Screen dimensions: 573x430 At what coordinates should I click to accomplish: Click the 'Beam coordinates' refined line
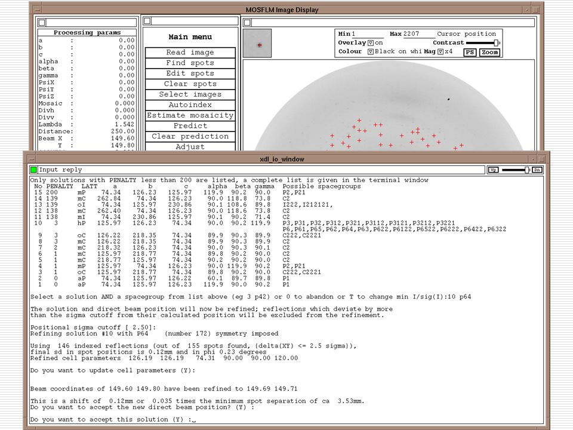pos(164,389)
